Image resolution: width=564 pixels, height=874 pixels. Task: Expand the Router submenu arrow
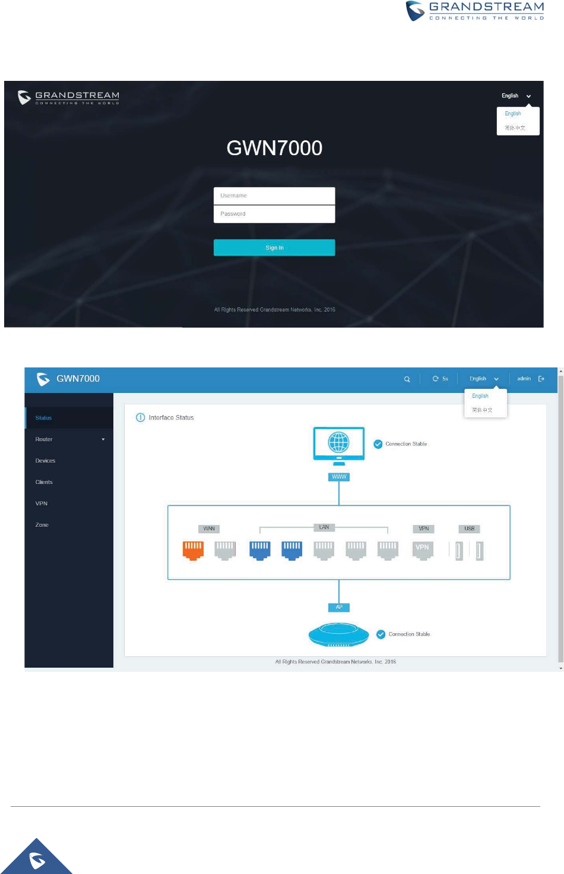103,439
